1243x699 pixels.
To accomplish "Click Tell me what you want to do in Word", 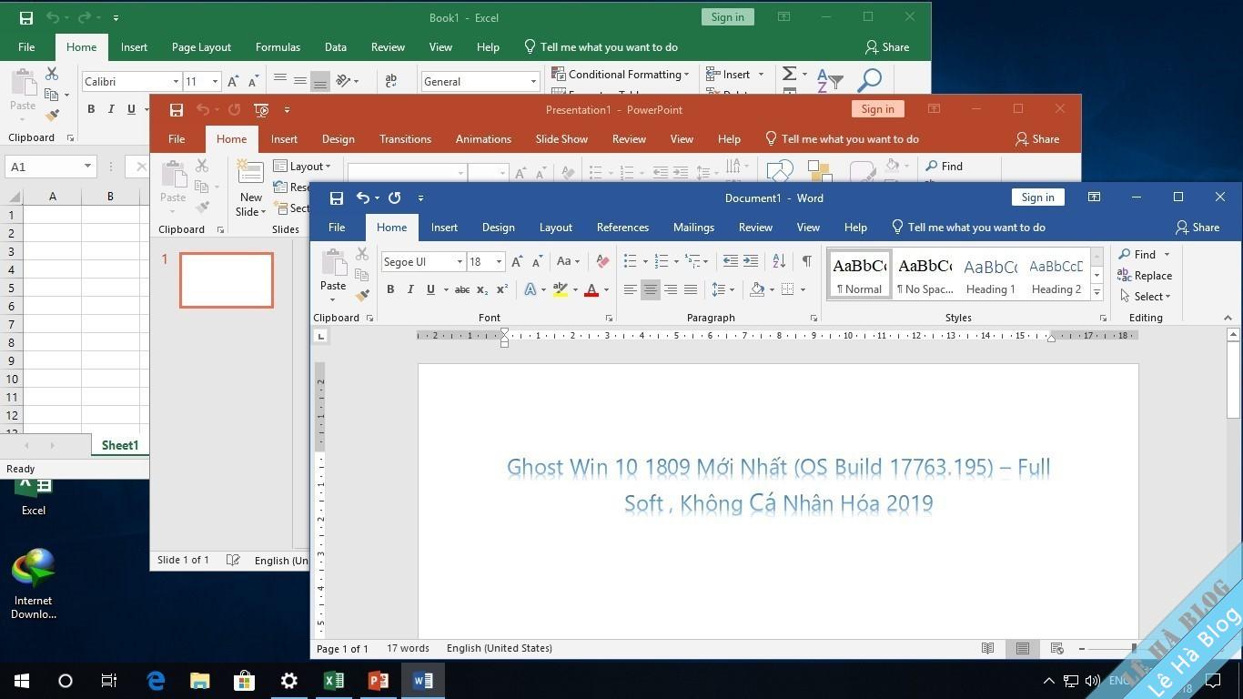I will [x=968, y=228].
